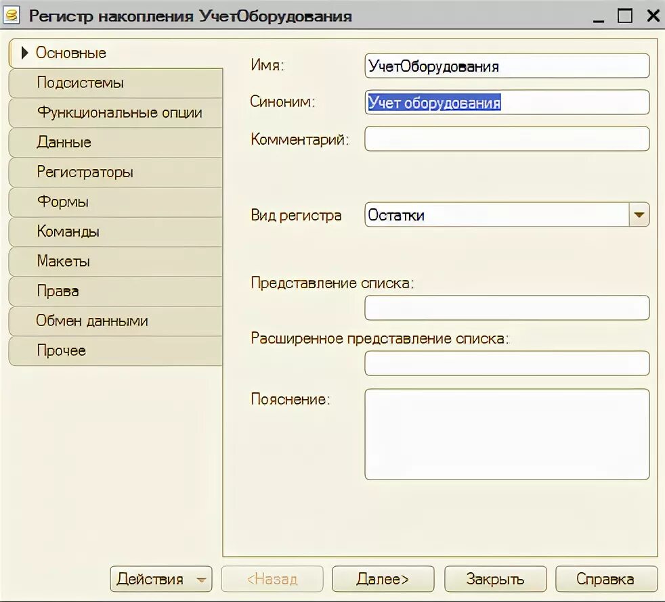The width and height of the screenshot is (665, 602).
Task: Switch to the Команды tab
Action: pyautogui.click(x=116, y=232)
